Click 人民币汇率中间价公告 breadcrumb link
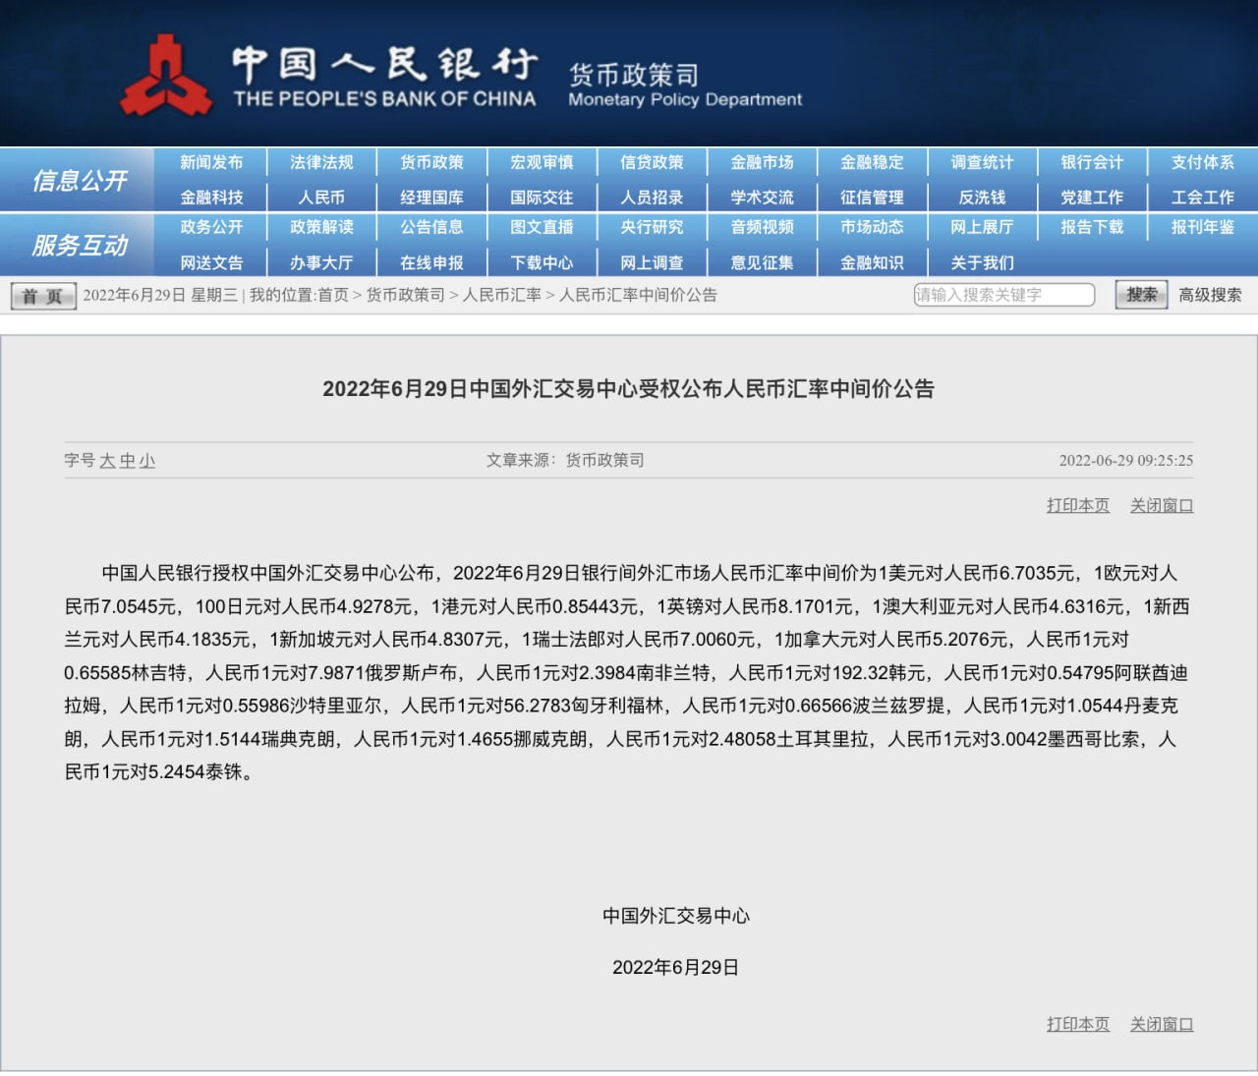The height and width of the screenshot is (1076, 1258). click(638, 295)
